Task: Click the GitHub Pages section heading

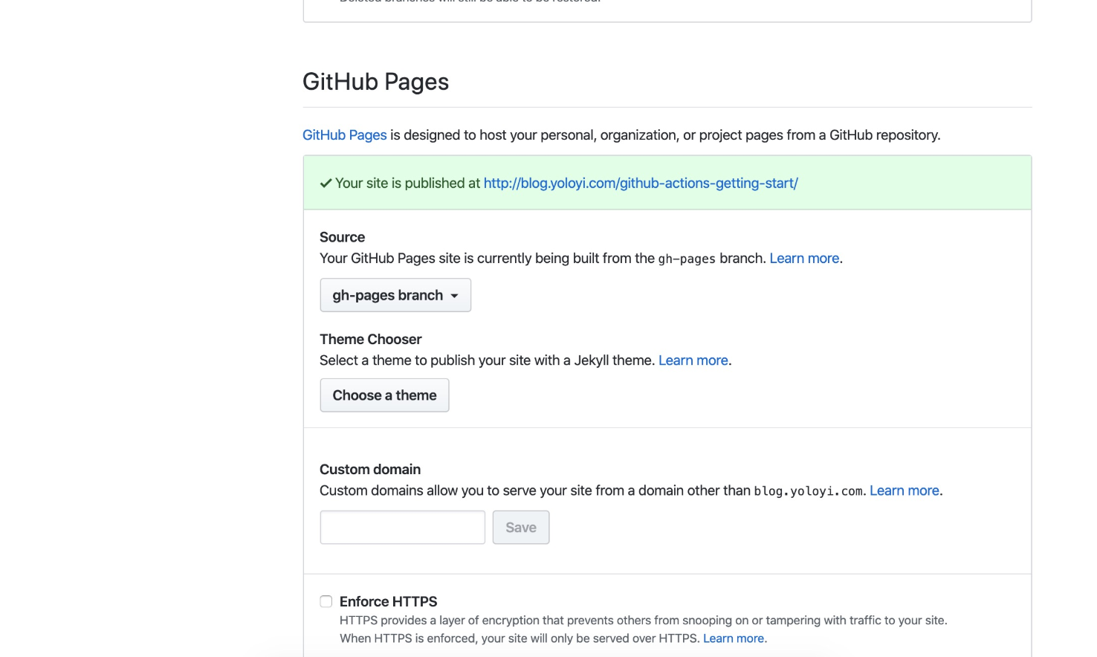Action: pyautogui.click(x=375, y=82)
